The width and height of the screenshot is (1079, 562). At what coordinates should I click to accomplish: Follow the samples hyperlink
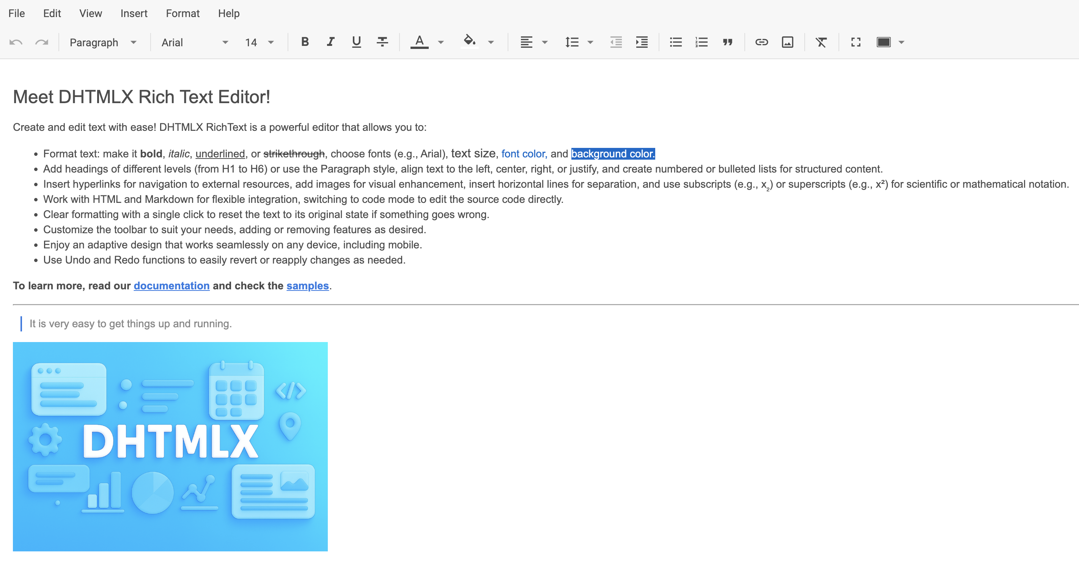(x=307, y=286)
